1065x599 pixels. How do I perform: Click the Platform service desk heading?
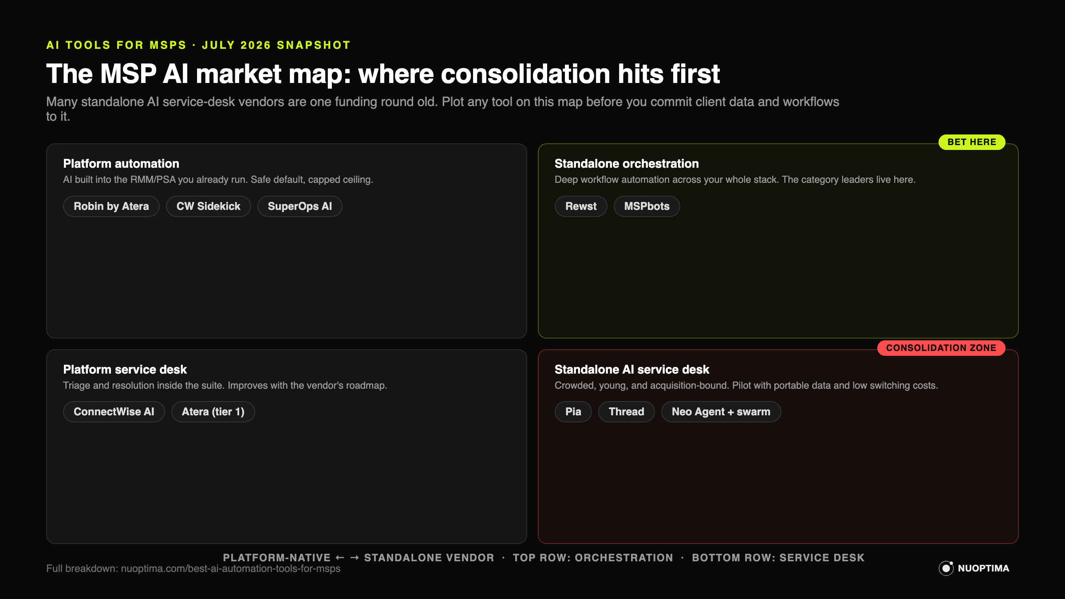point(125,370)
